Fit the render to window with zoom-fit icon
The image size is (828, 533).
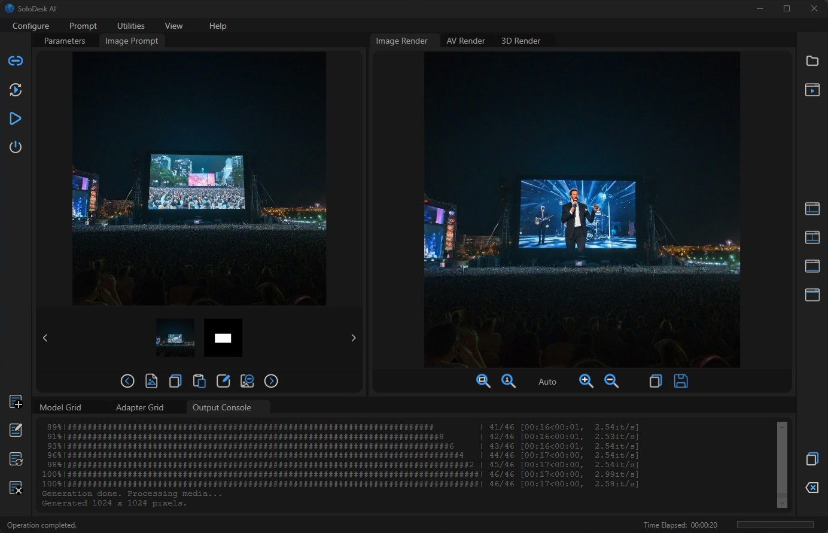click(483, 381)
